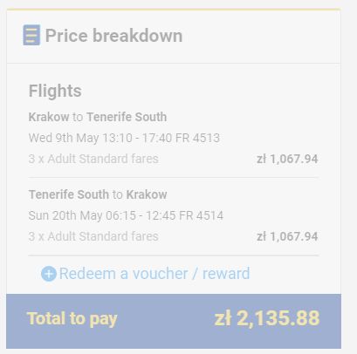Click return 3 x Adult Standard fares label

[x=93, y=236]
